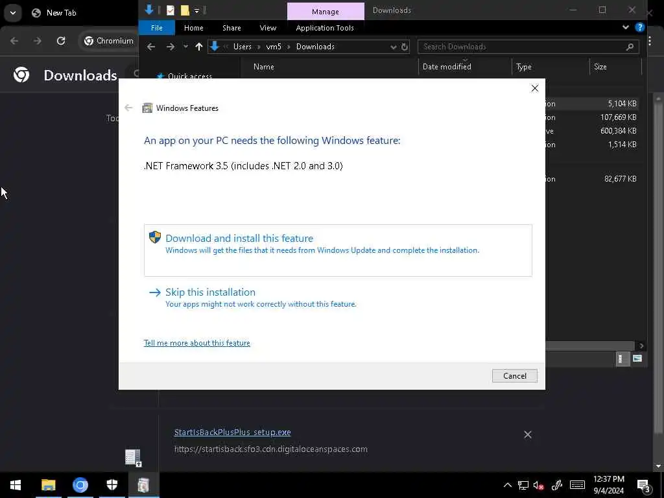Remove StartIsBackPlusPlus download from list
This screenshot has width=664, height=498.
click(528, 434)
